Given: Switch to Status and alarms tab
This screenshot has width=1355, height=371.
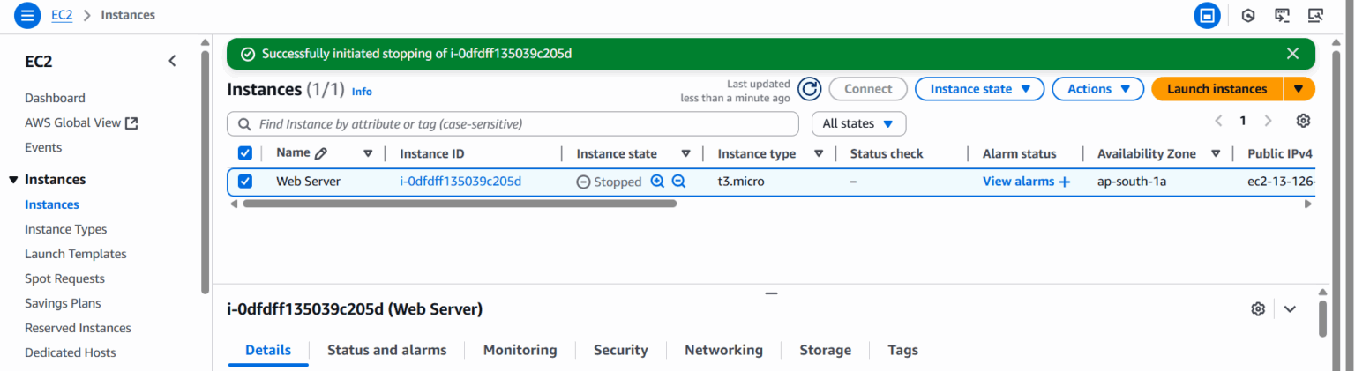Looking at the screenshot, I should click(386, 350).
